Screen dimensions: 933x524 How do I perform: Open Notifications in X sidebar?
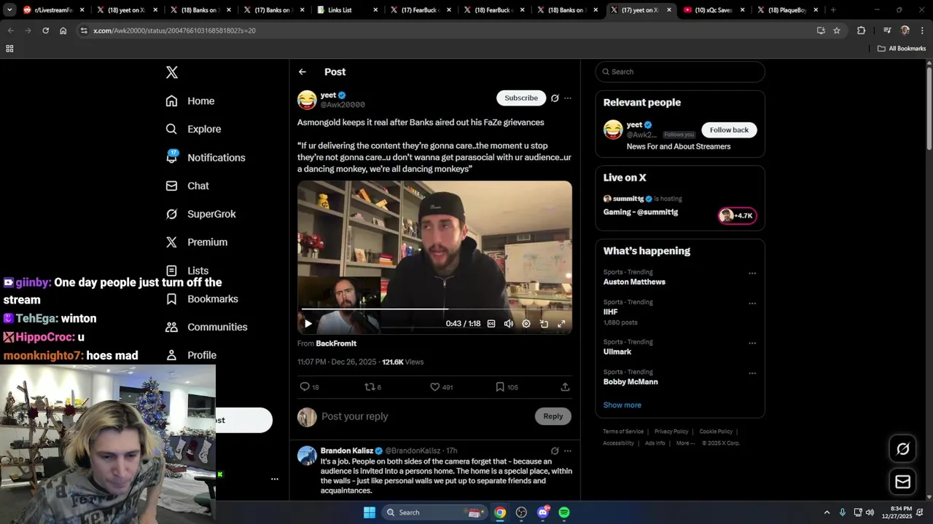[206, 157]
